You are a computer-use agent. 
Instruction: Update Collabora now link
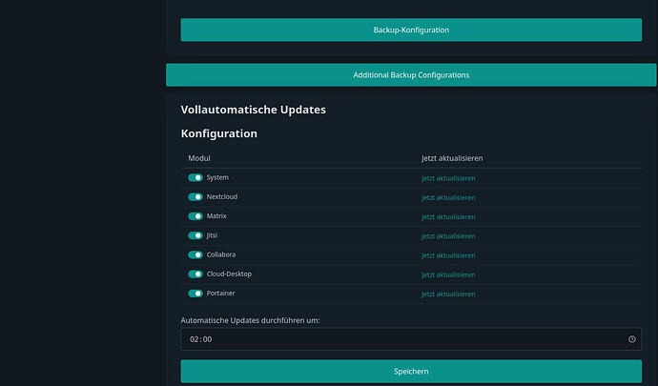[x=448, y=255]
